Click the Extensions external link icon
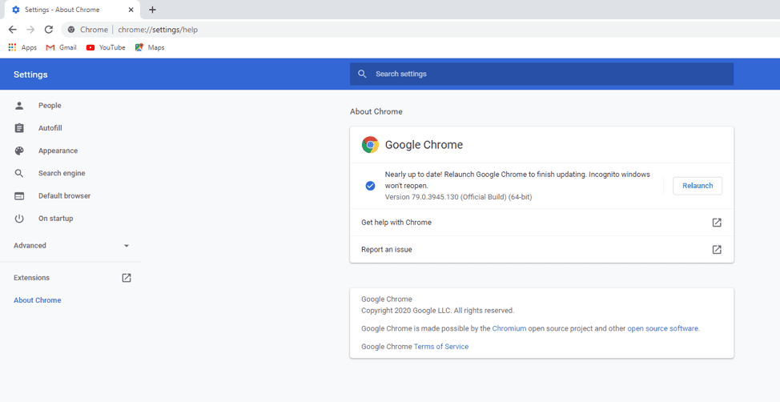 127,278
